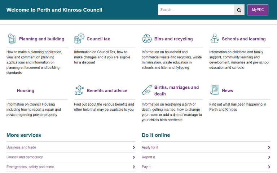This screenshot has height=173, width=277.
Task: Open the Report it link
Action: (148, 157)
